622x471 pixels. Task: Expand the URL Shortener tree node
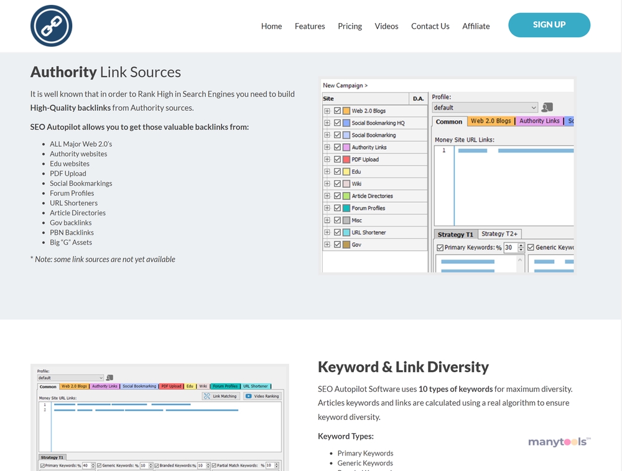point(327,233)
